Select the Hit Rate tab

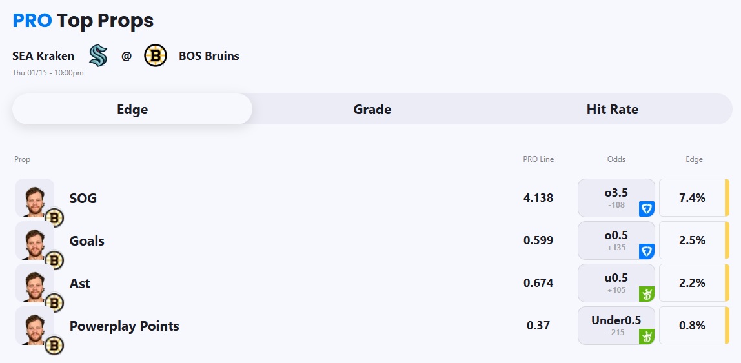pos(612,110)
